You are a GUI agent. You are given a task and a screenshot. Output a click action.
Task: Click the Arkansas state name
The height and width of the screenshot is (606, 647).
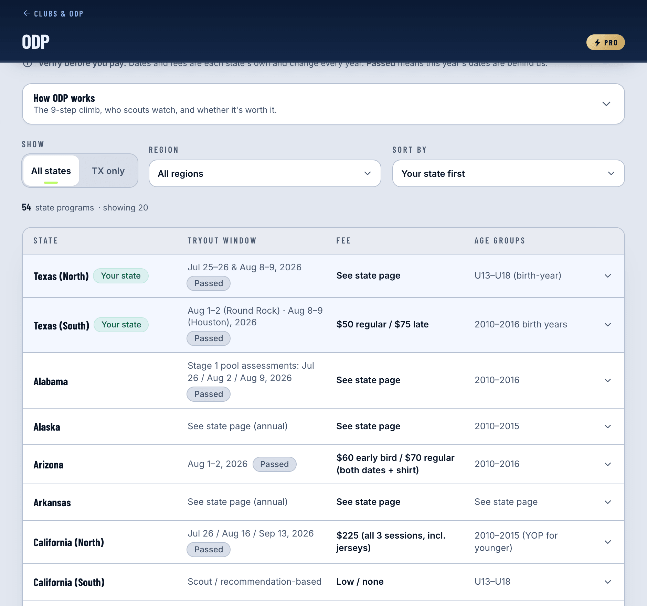pos(52,502)
